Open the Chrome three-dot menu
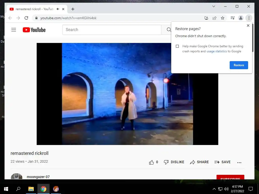The height and width of the screenshot is (194, 259). (x=249, y=18)
